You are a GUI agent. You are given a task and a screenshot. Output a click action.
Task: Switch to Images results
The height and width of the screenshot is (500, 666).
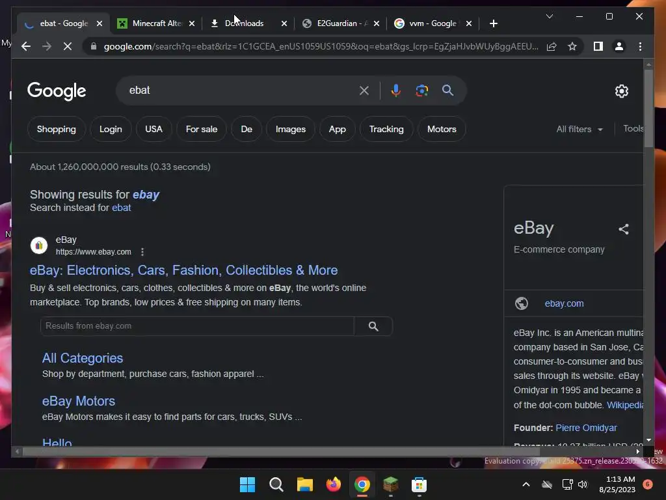(291, 130)
